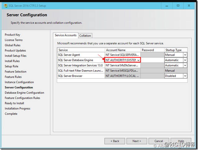Click Feature Configuration Rules step in sidebar
The width and height of the screenshot is (198, 150).
[22, 98]
